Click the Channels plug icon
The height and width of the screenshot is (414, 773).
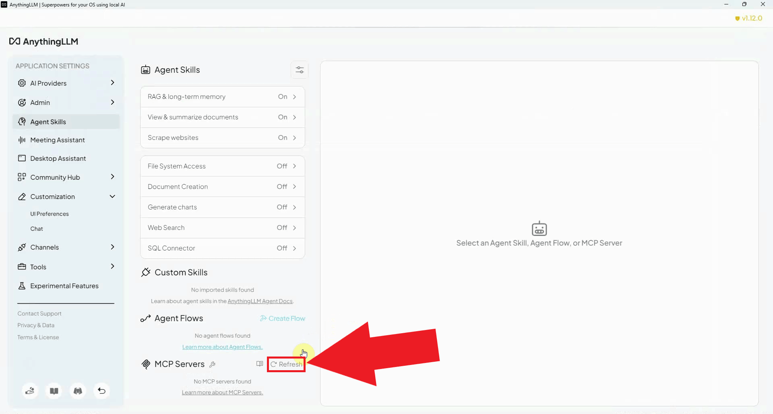tap(22, 247)
